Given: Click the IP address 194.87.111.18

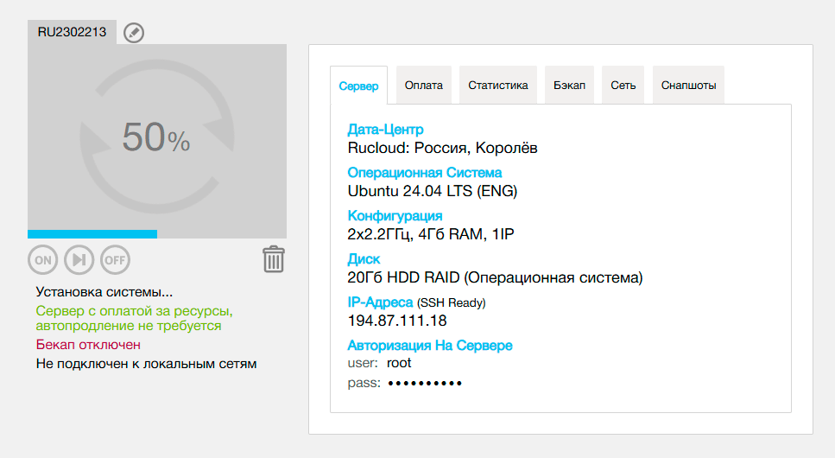Looking at the screenshot, I should 397,321.
